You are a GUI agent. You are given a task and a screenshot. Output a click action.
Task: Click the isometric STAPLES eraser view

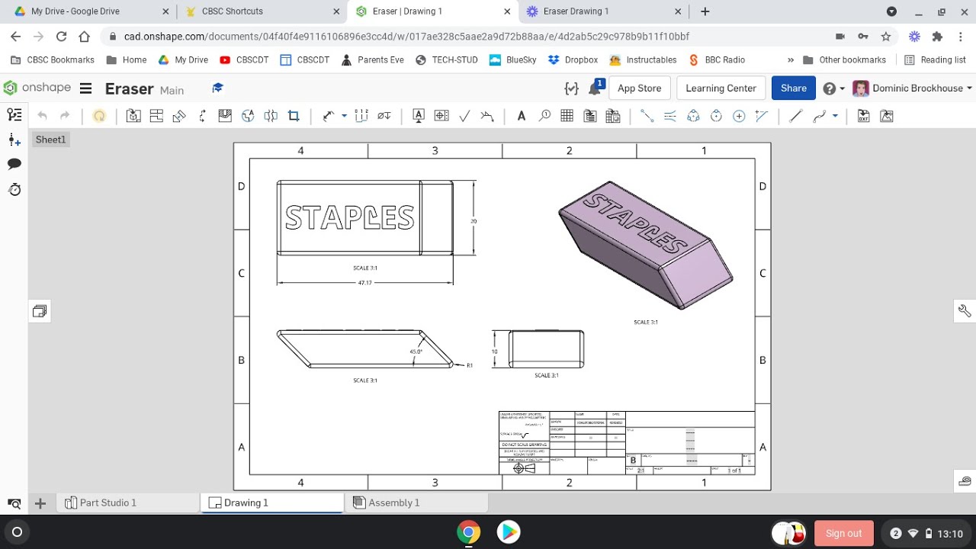point(645,245)
